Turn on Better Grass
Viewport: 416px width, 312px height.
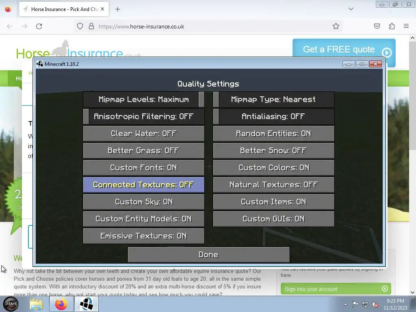click(143, 150)
